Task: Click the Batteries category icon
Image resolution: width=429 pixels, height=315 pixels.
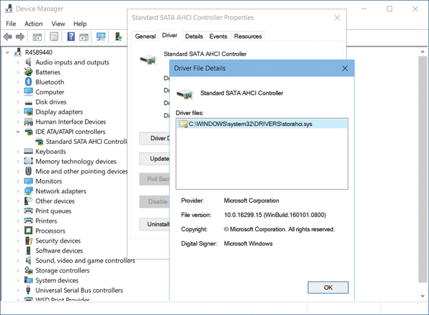Action: 29,72
